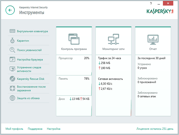Viewport: 179px width, 135px height.
Task: Click За последние 30 дней text
Action: pyautogui.click(x=151, y=58)
